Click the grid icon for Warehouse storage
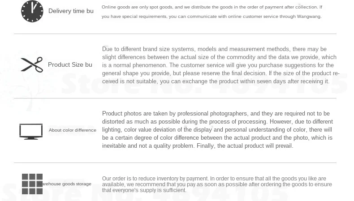Screen dimensions: 354x201 (32, 184)
